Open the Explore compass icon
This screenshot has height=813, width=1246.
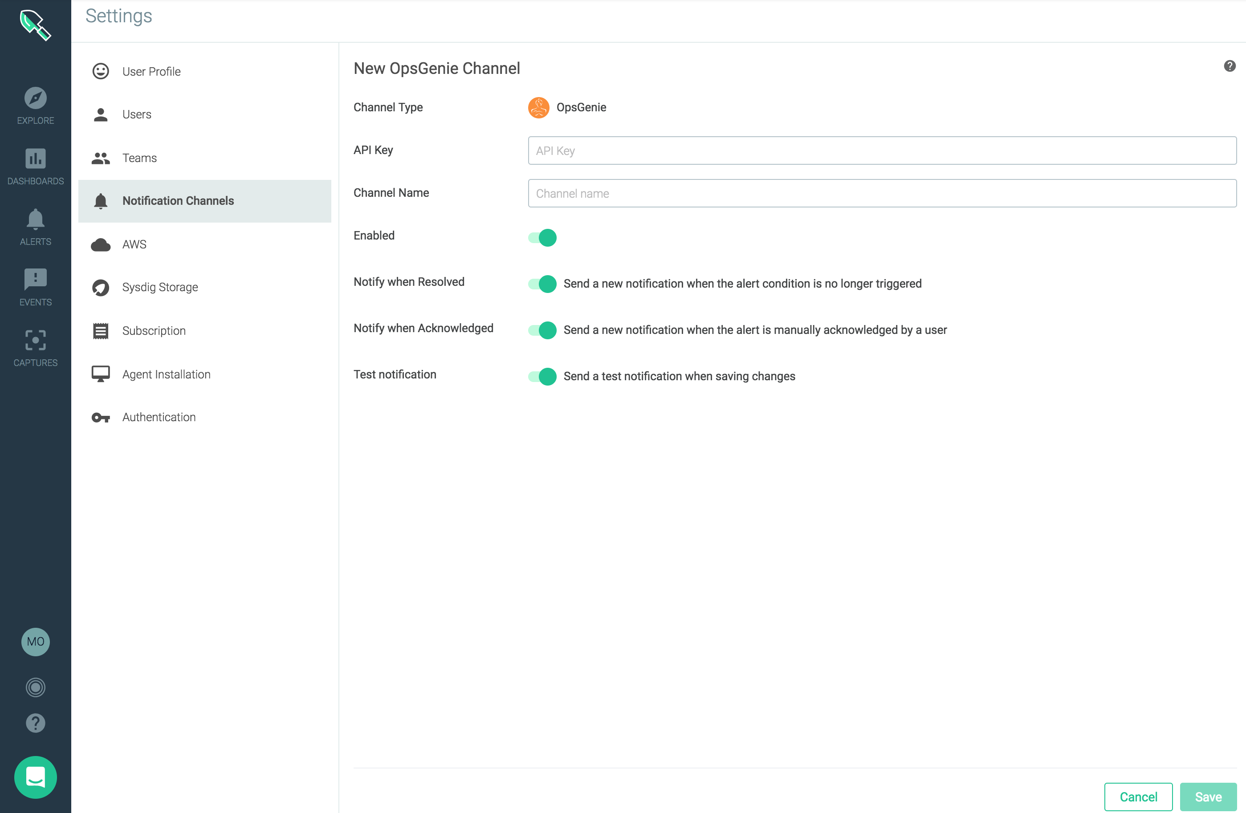(35, 98)
